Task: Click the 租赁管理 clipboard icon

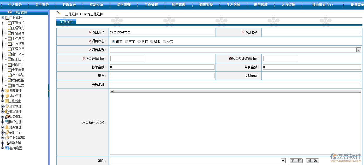Action: 7,111
